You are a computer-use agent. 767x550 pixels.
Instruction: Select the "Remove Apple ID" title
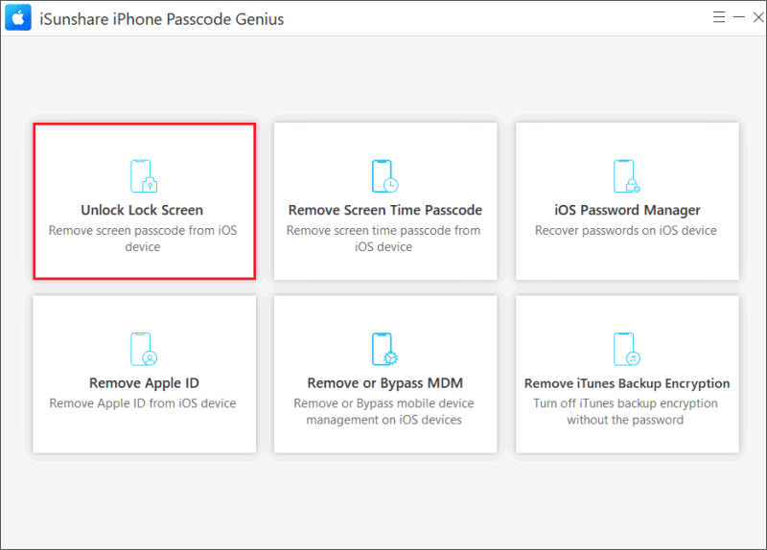pyautogui.click(x=142, y=383)
